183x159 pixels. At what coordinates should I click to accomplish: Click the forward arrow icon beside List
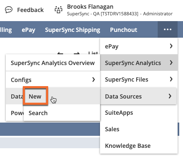(x=77, y=53)
